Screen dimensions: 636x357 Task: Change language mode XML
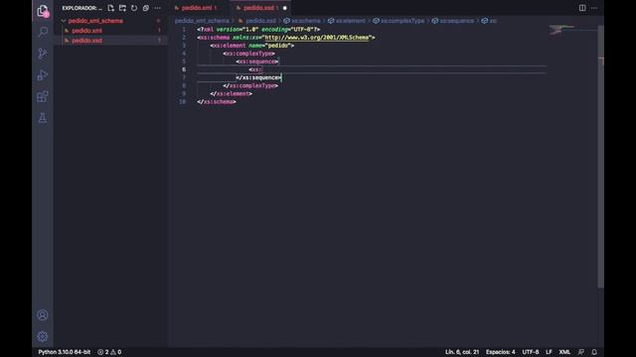[564, 352]
